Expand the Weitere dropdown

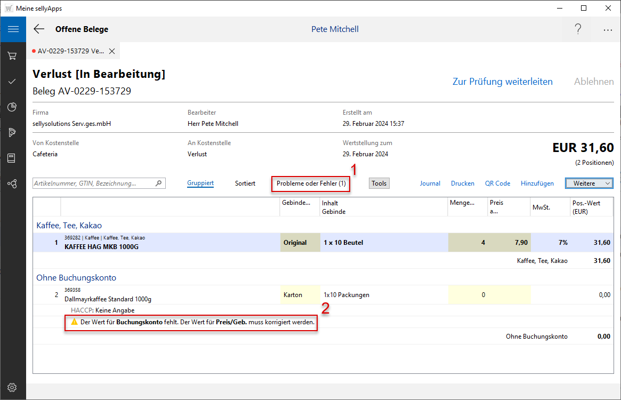[x=589, y=183]
